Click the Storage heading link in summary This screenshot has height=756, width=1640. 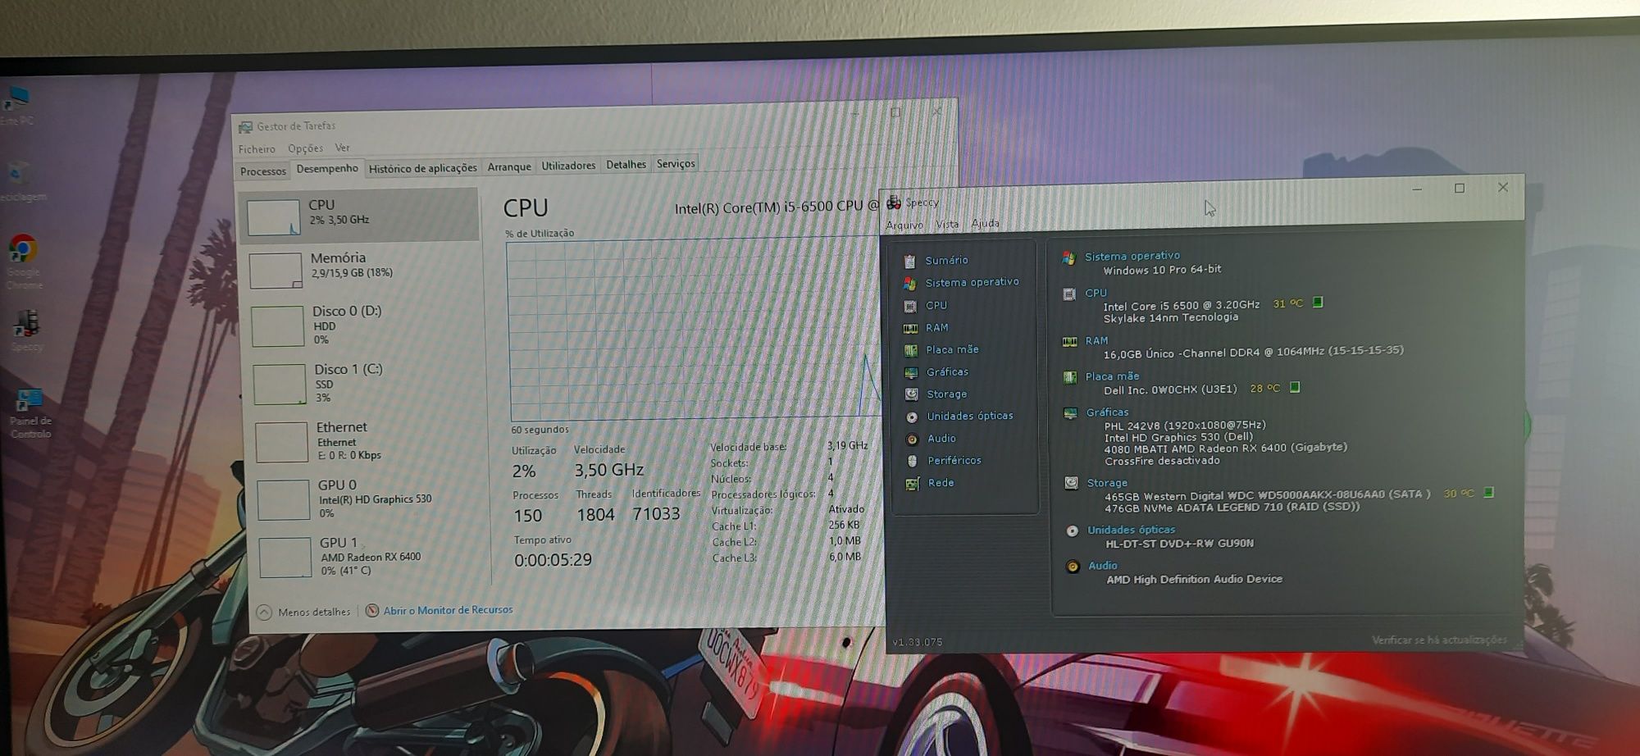tap(1107, 483)
